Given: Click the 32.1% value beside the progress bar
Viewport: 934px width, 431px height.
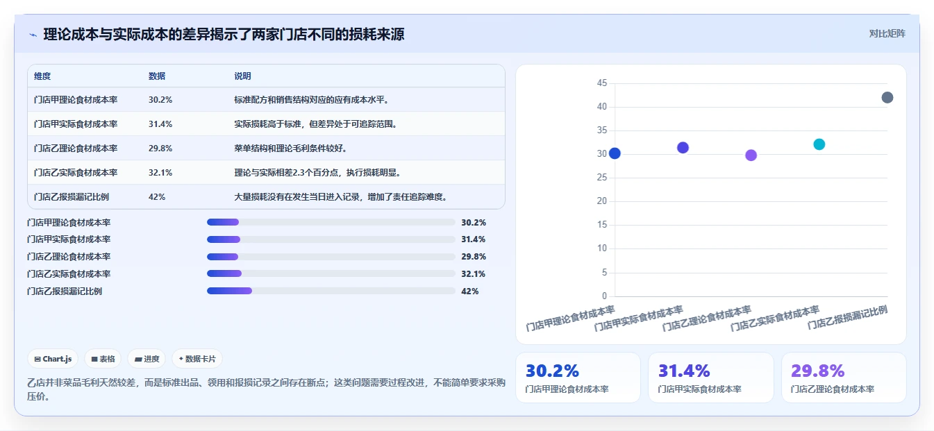Looking at the screenshot, I should click(x=474, y=274).
